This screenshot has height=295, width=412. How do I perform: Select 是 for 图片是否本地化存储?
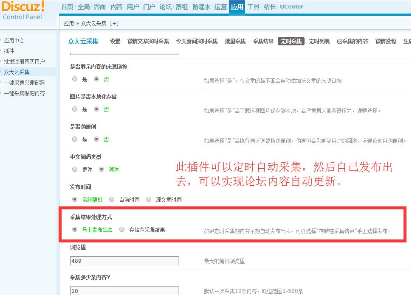tap(75, 109)
